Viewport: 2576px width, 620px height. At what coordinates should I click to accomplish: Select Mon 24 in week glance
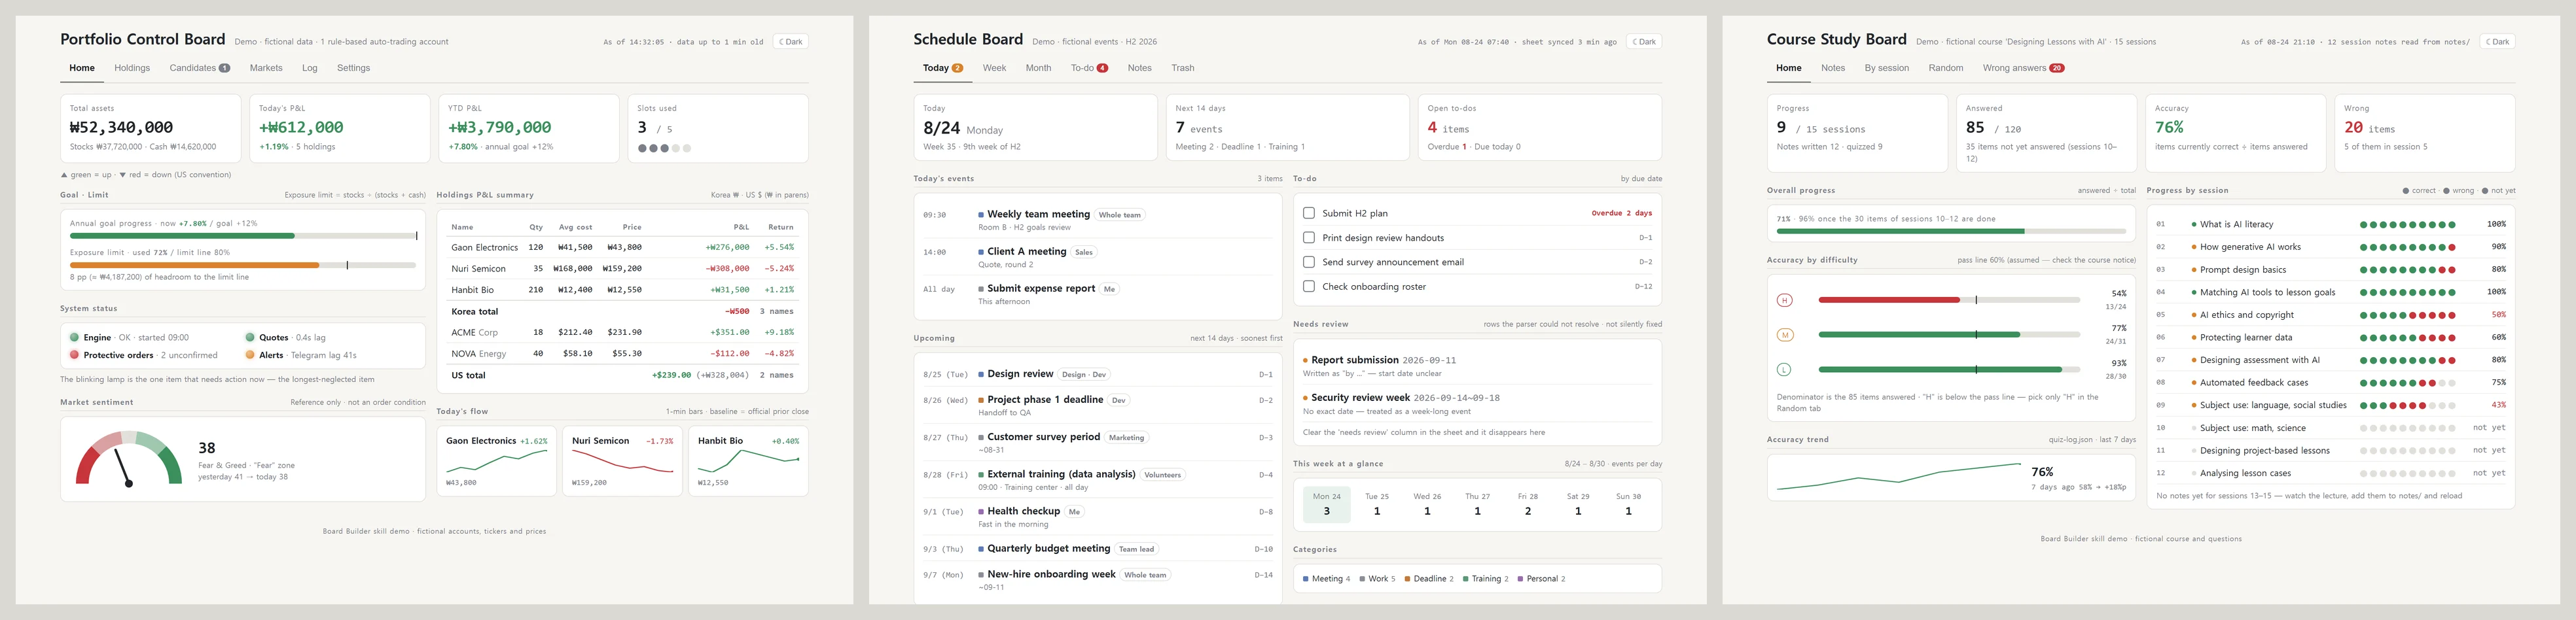click(1326, 504)
